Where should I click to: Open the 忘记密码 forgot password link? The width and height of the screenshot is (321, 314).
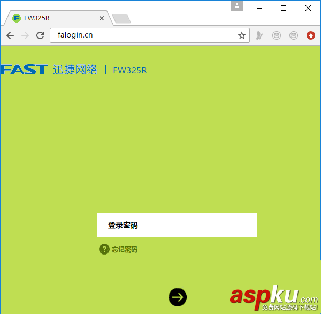coord(125,250)
